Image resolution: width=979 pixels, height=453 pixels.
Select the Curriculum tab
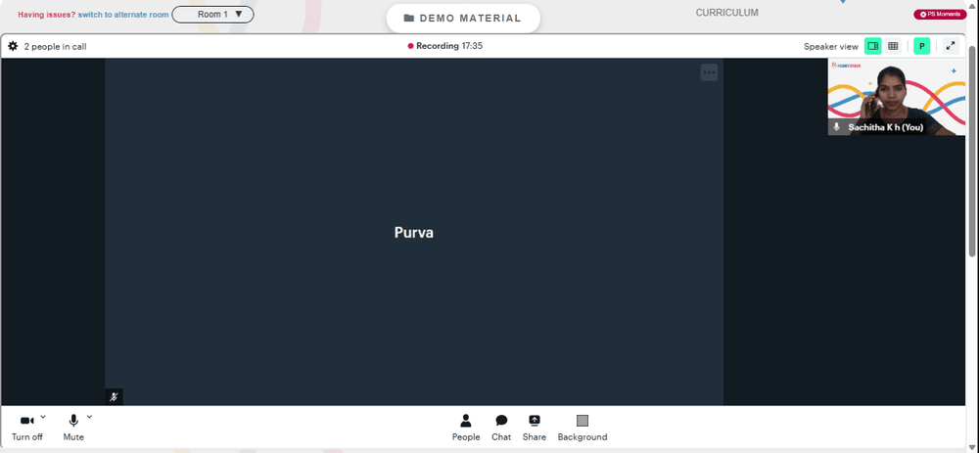pyautogui.click(x=726, y=13)
